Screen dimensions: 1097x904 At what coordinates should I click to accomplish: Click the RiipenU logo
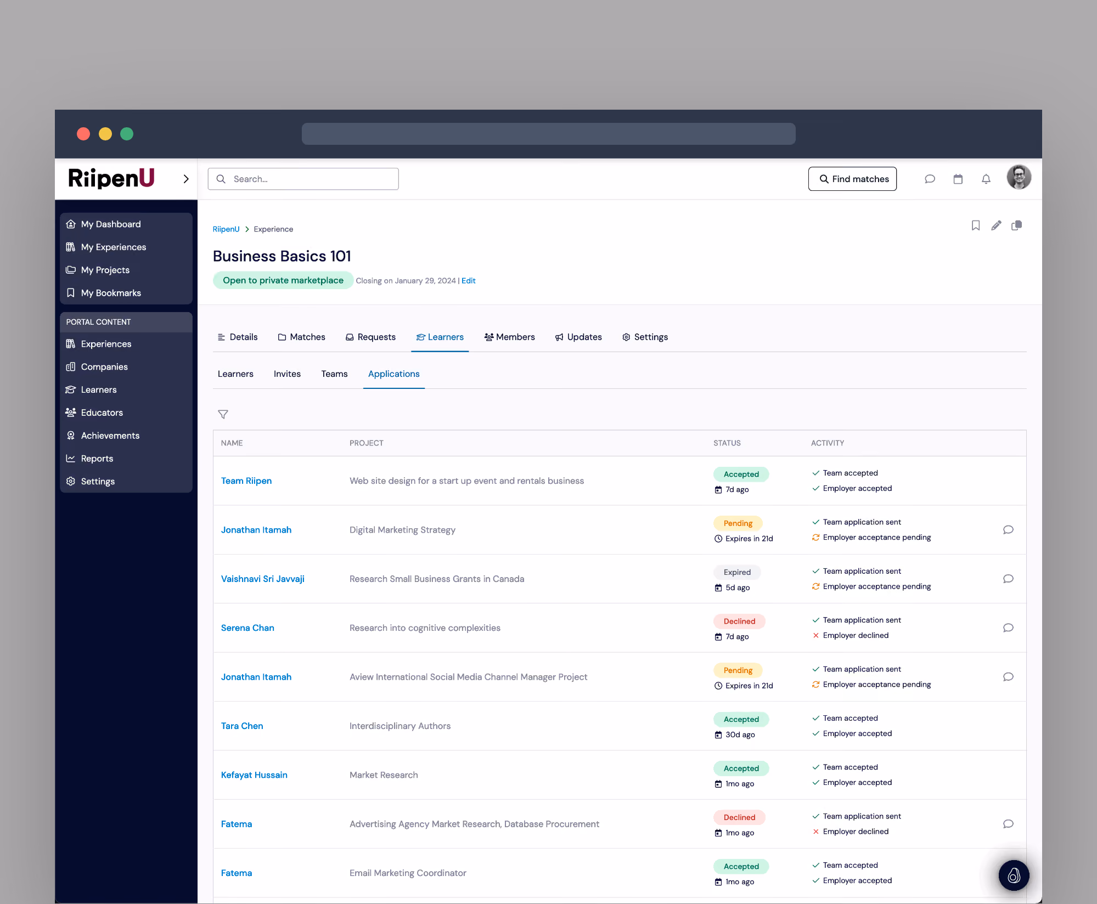click(111, 178)
